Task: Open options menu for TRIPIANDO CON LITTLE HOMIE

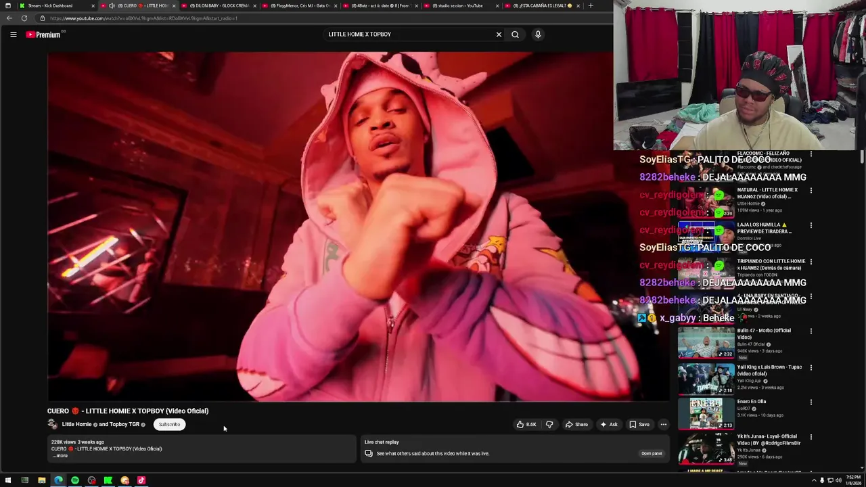Action: [811, 262]
